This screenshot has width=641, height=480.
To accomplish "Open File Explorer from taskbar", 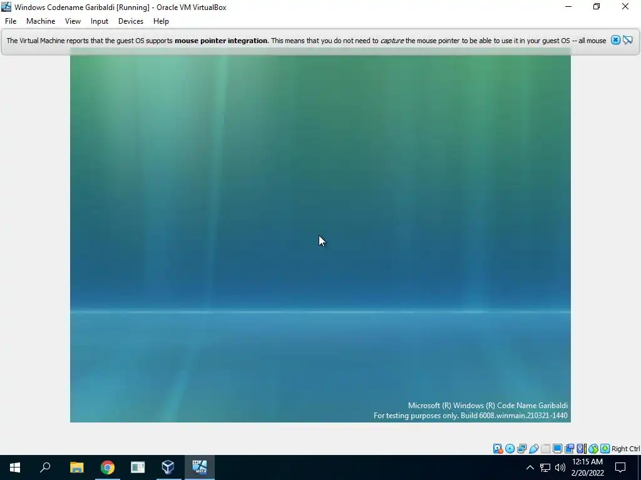I will pyautogui.click(x=76, y=467).
